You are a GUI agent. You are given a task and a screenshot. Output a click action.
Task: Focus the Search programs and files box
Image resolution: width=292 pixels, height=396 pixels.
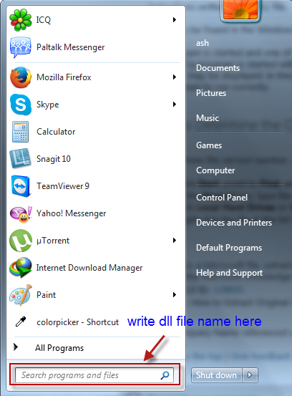coord(94,375)
